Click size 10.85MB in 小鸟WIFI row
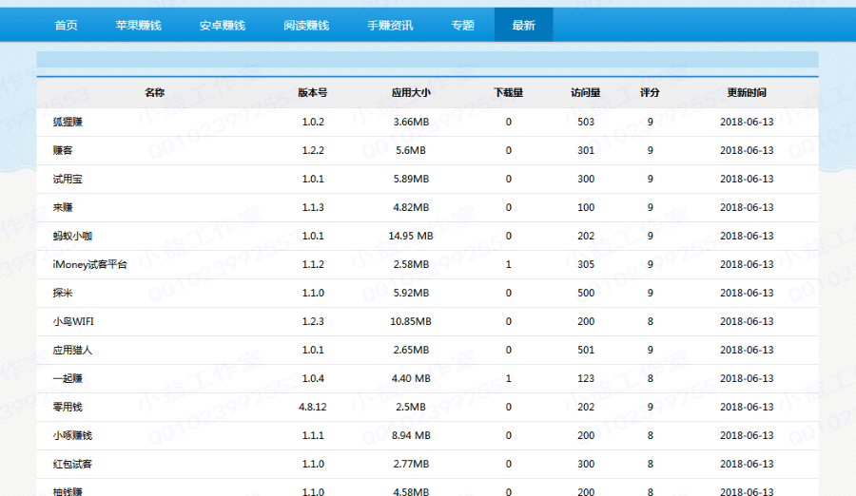This screenshot has height=496, width=856. pyautogui.click(x=411, y=321)
